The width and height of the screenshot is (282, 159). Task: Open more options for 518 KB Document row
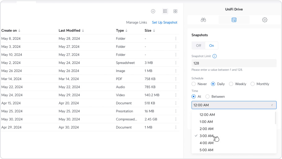[176, 103]
